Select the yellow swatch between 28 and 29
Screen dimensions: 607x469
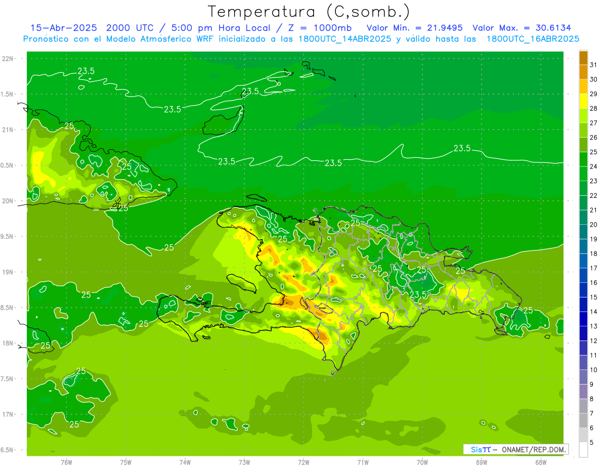coord(583,101)
